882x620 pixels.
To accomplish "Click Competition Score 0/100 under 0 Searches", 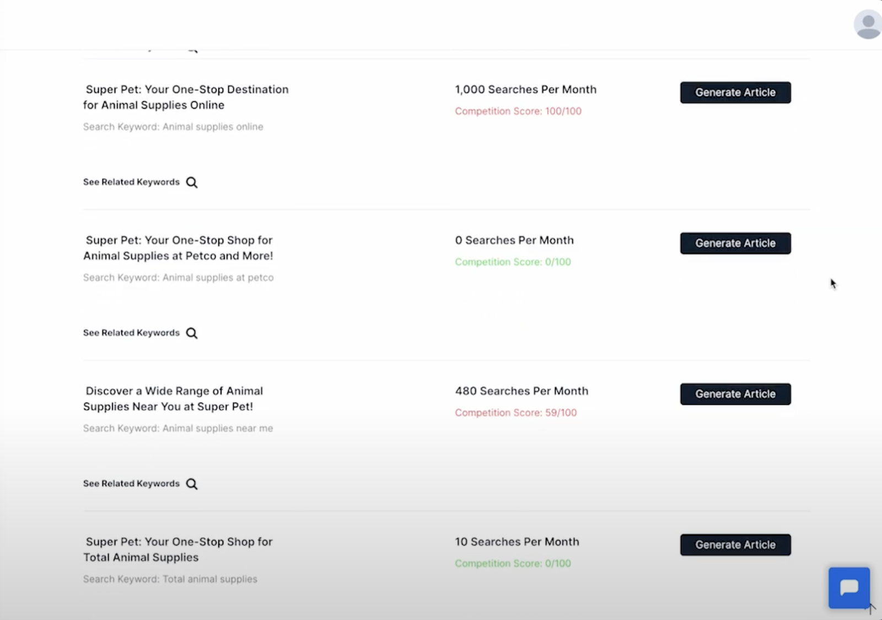I will pos(513,262).
